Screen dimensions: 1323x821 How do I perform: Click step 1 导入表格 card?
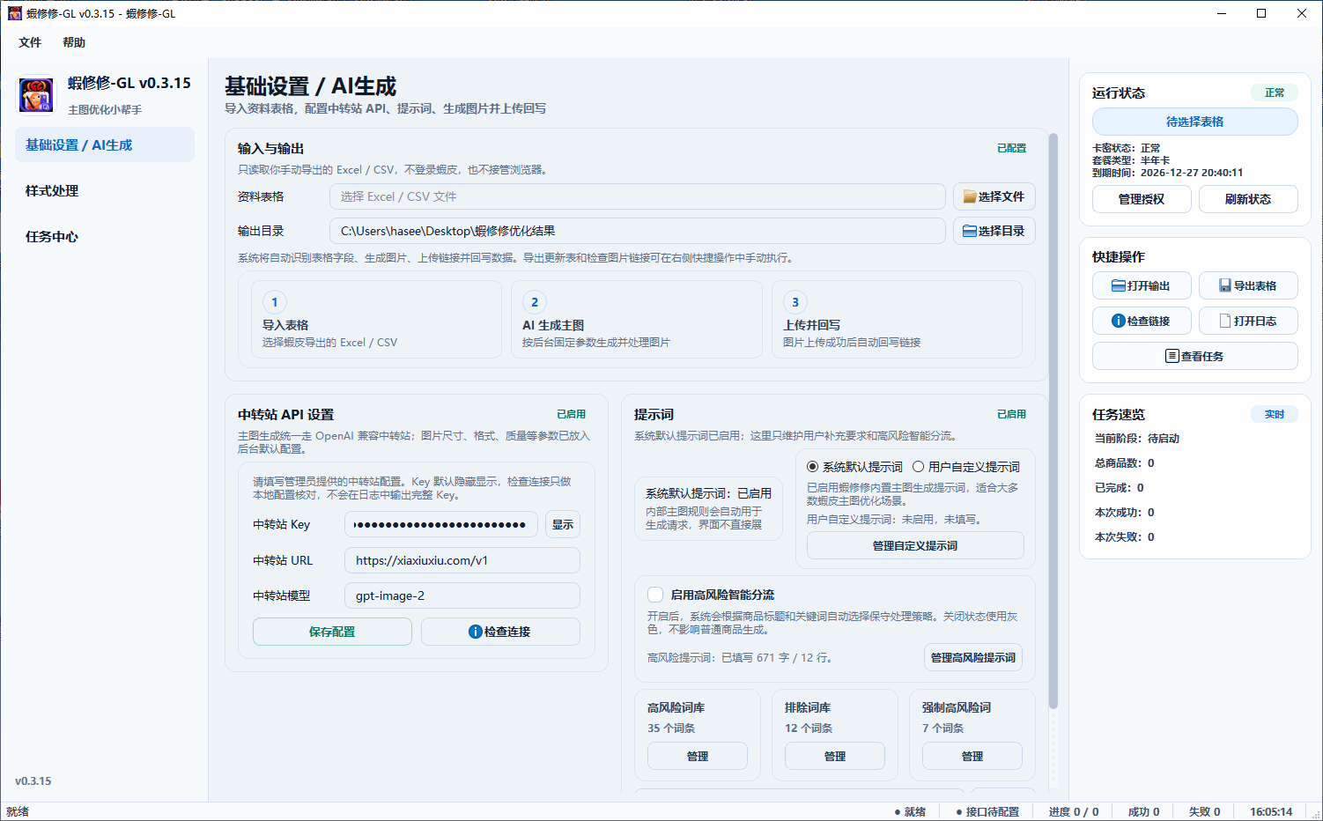[376, 319]
